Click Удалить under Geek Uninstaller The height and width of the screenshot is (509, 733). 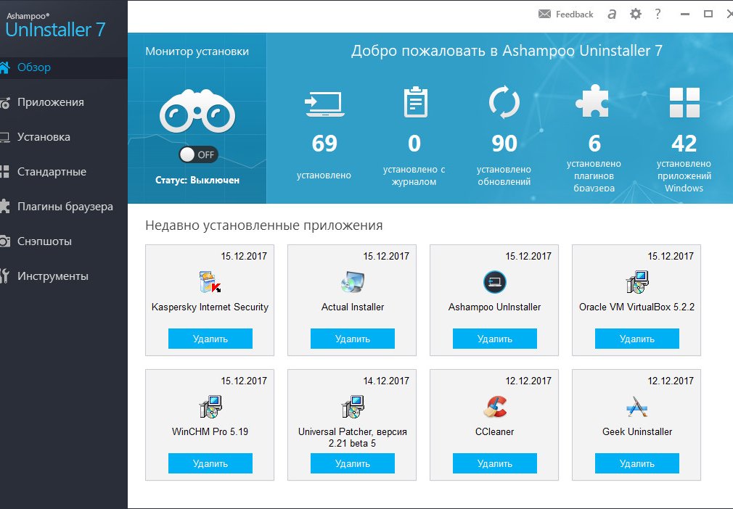click(636, 463)
